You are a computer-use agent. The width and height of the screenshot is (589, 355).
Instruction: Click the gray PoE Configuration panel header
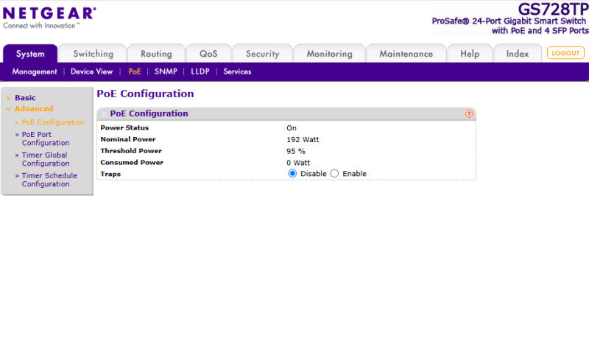286,114
